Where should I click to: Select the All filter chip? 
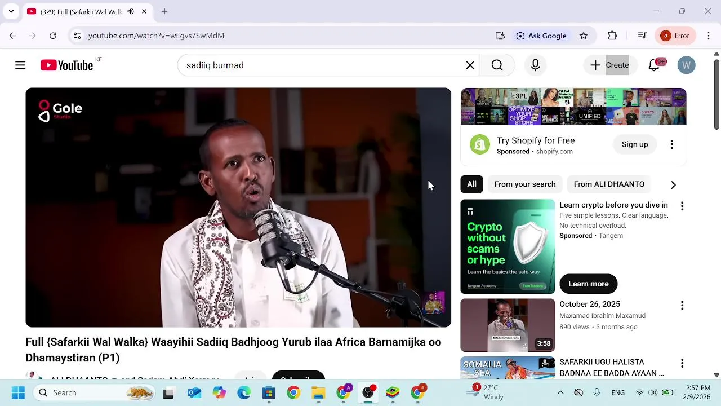coord(471,184)
